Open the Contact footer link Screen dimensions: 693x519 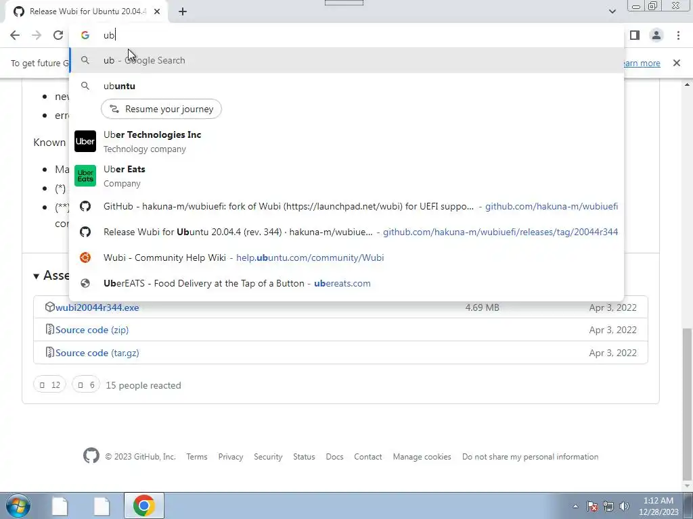coord(367,457)
